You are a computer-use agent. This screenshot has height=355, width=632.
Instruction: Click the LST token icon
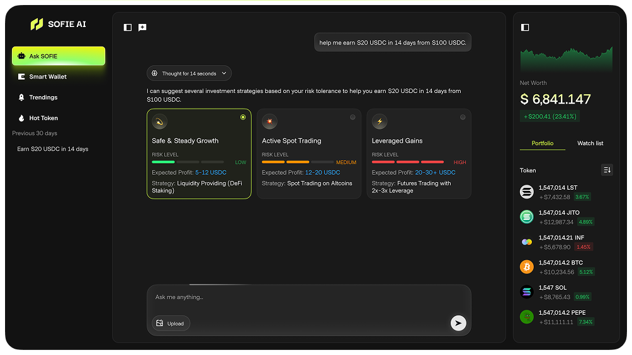point(527,192)
